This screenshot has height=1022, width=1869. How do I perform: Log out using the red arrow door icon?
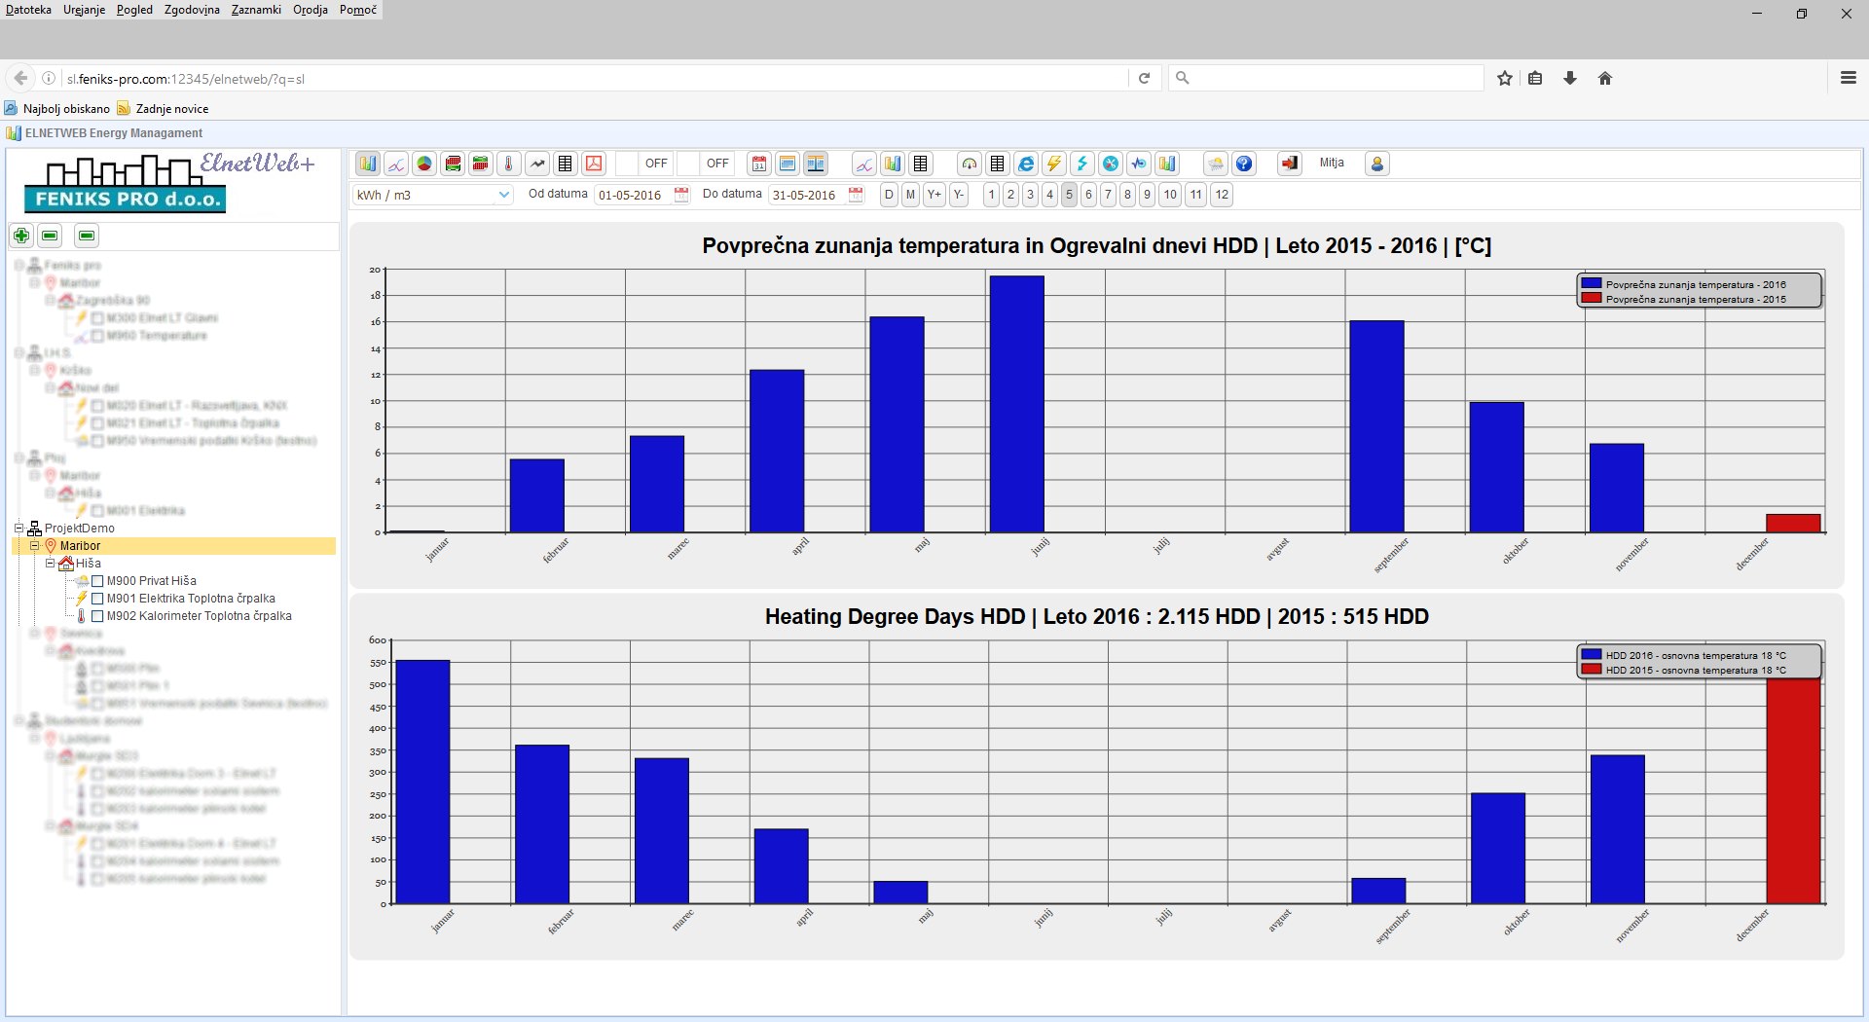(x=1290, y=164)
